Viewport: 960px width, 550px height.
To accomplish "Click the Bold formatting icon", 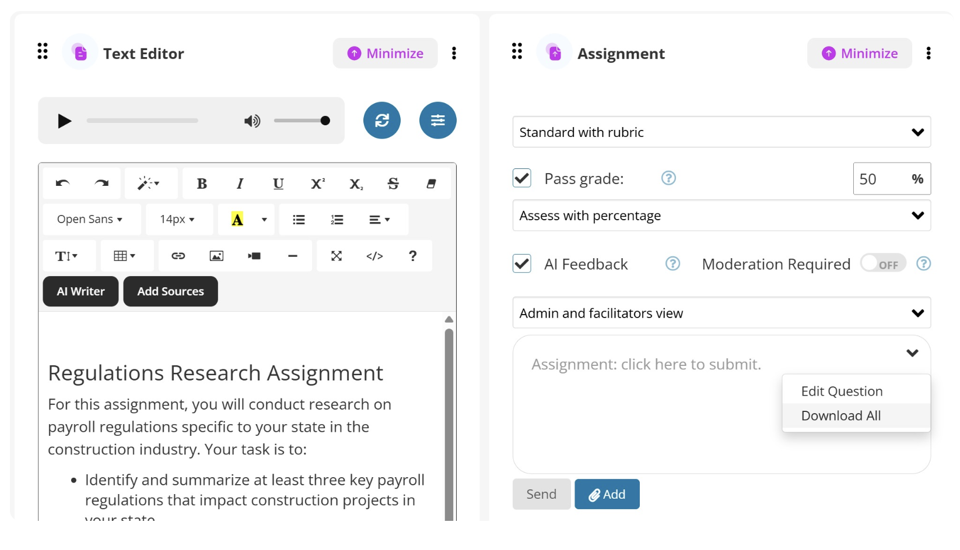I will [x=202, y=184].
